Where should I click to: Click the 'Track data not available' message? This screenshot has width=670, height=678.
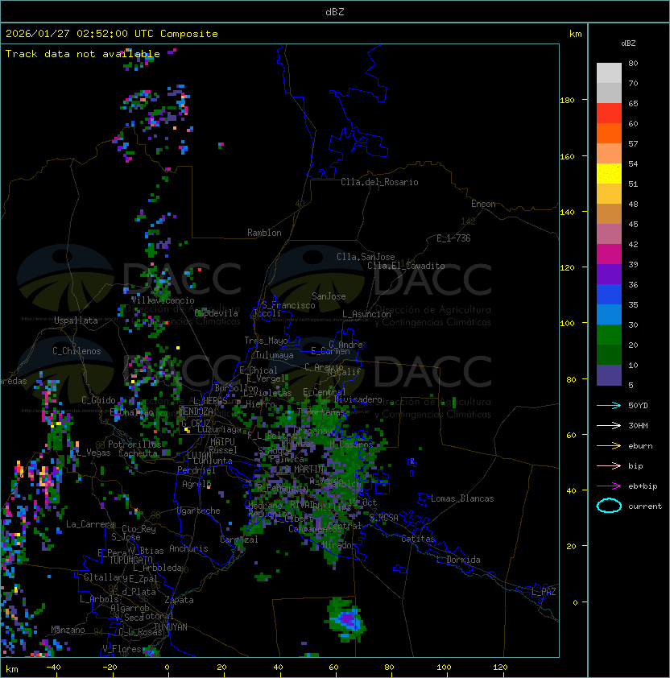coord(83,54)
